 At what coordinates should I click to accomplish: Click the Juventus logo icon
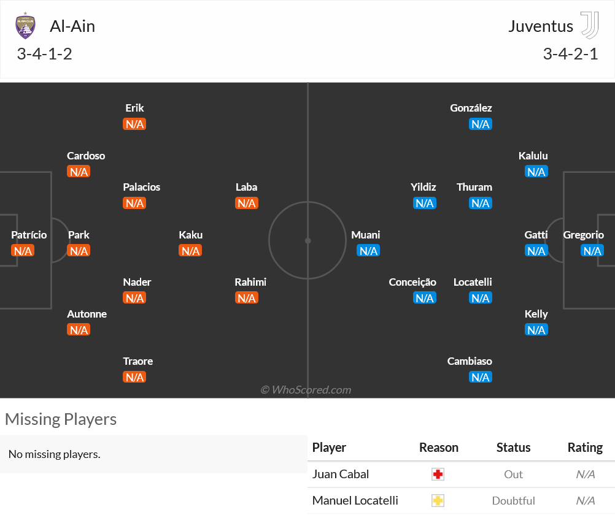point(590,25)
